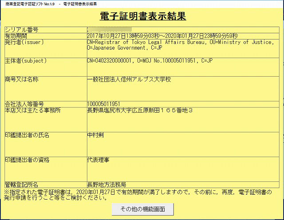The height and width of the screenshot is (220, 284).
Task: Click the 有効期間 row label
Action: (16, 35)
